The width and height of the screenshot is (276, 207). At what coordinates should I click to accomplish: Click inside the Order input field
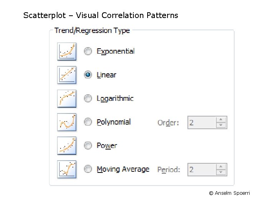tap(201, 123)
